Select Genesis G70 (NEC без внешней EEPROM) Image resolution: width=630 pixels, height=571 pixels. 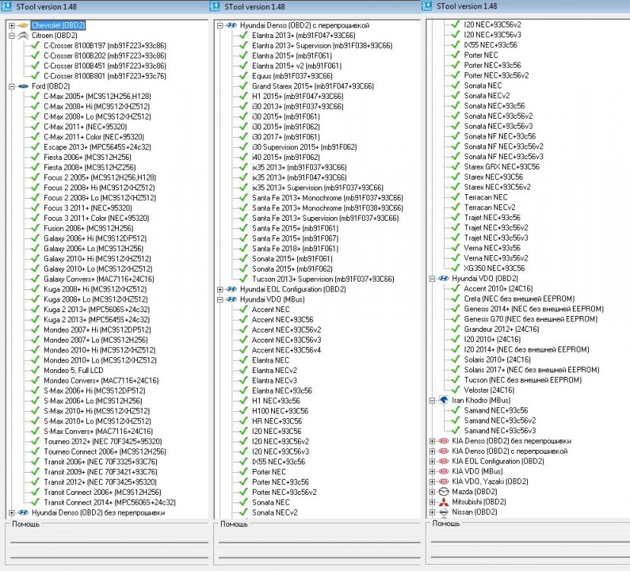[x=531, y=319]
